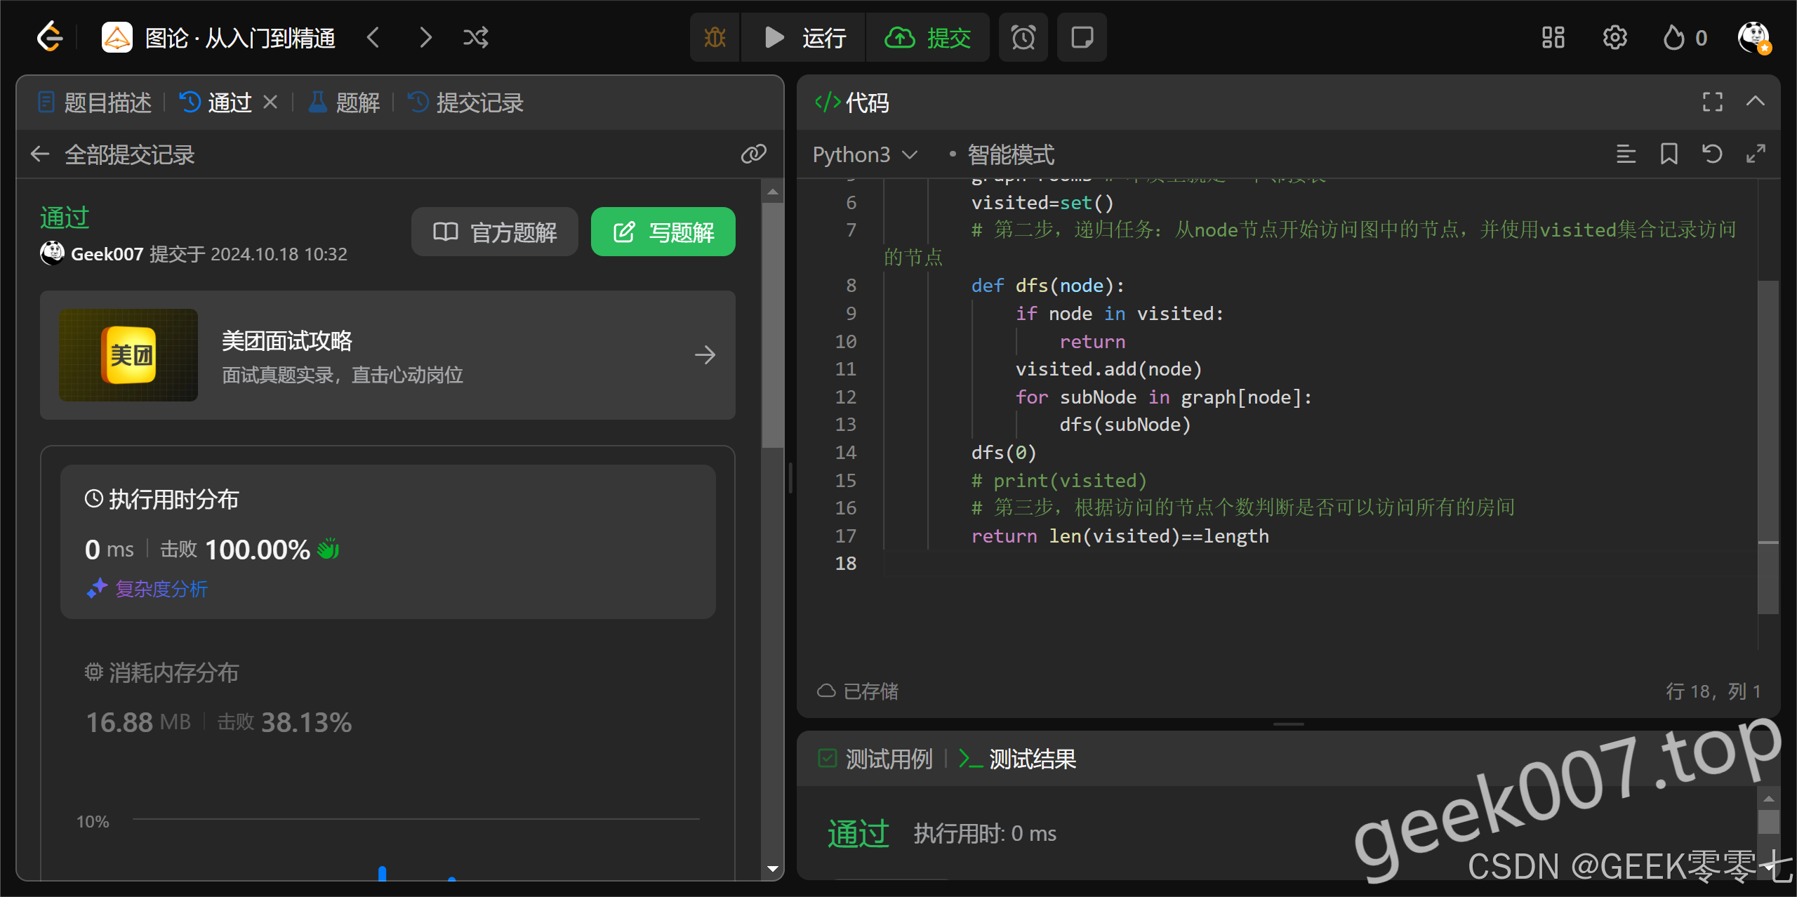
Task: Open the 复杂度分析 link
Action: pyautogui.click(x=161, y=588)
